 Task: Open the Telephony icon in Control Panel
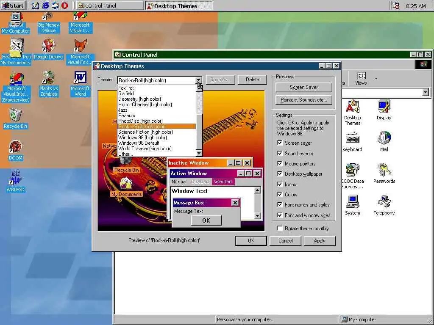coord(384,205)
